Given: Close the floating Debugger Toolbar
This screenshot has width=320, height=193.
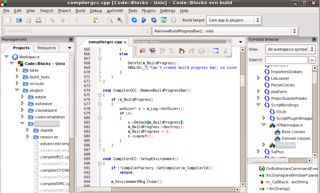Looking at the screenshot, I should point(228,42).
